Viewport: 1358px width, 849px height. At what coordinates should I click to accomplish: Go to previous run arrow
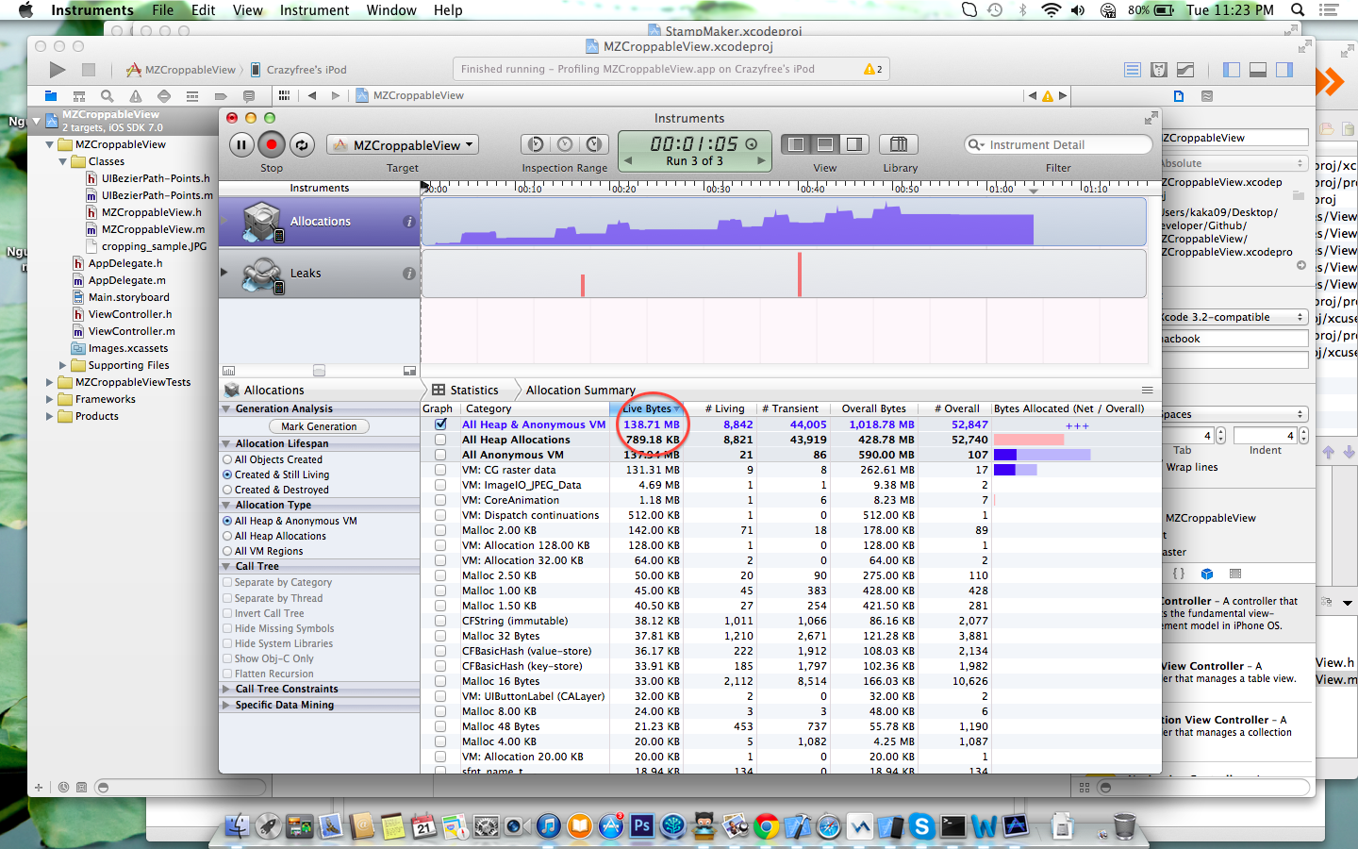627,161
